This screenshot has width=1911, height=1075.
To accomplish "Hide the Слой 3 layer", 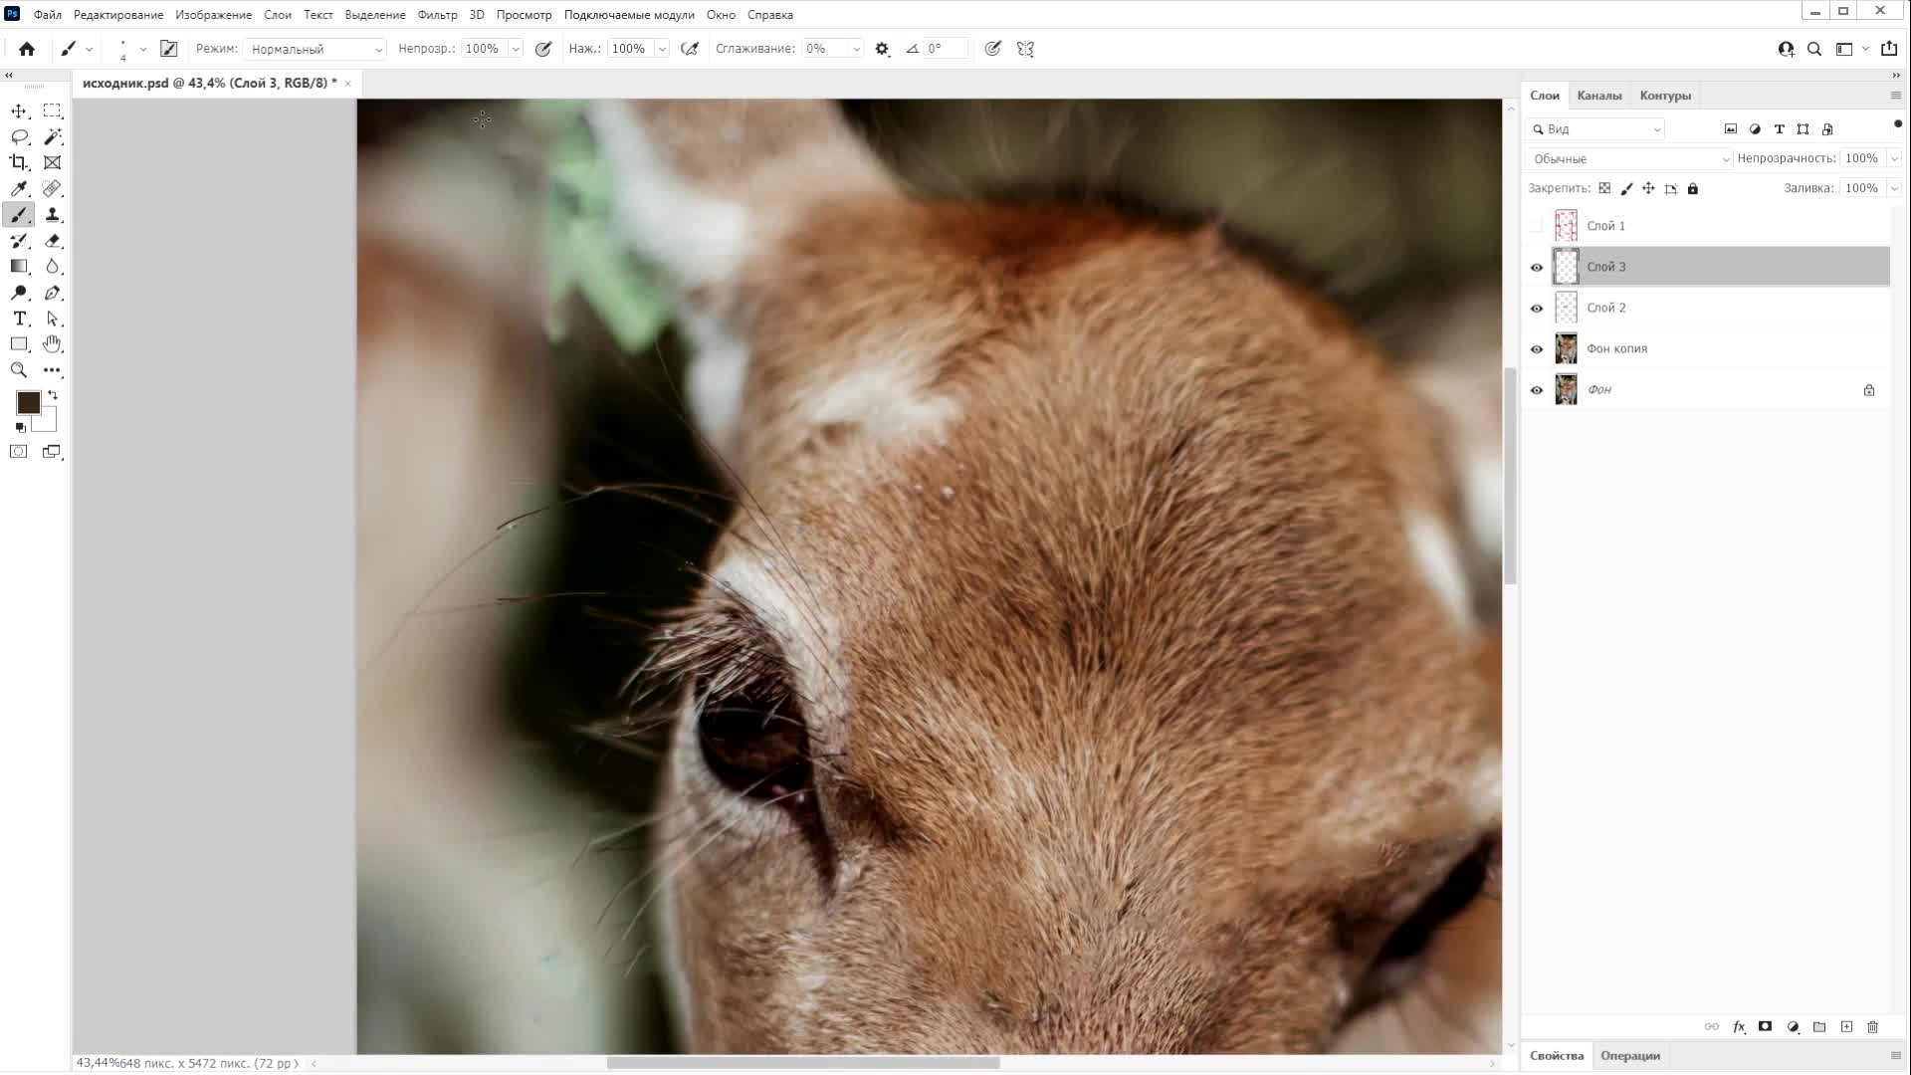I will pos(1537,267).
